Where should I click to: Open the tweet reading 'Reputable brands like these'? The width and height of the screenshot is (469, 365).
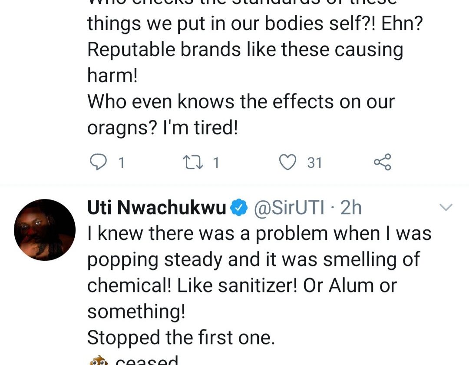pos(245,50)
